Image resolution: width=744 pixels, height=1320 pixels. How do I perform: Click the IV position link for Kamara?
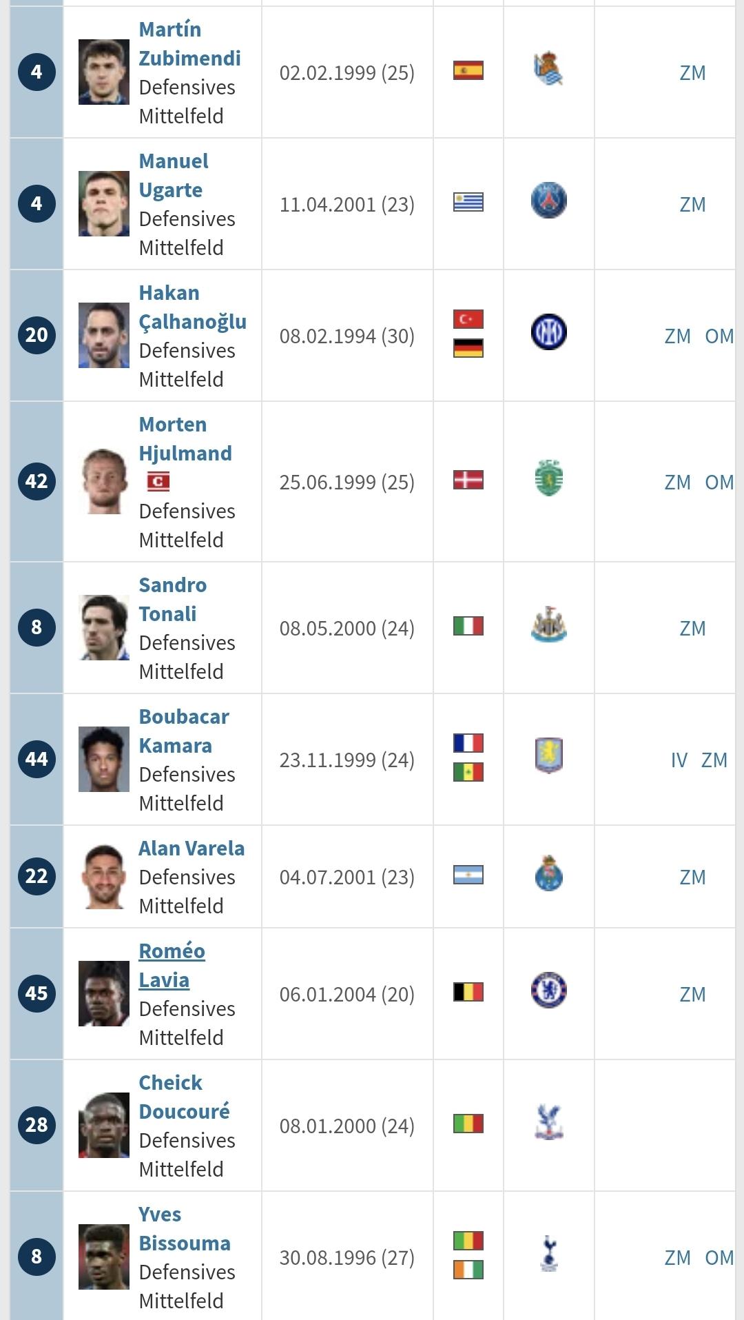point(679,760)
